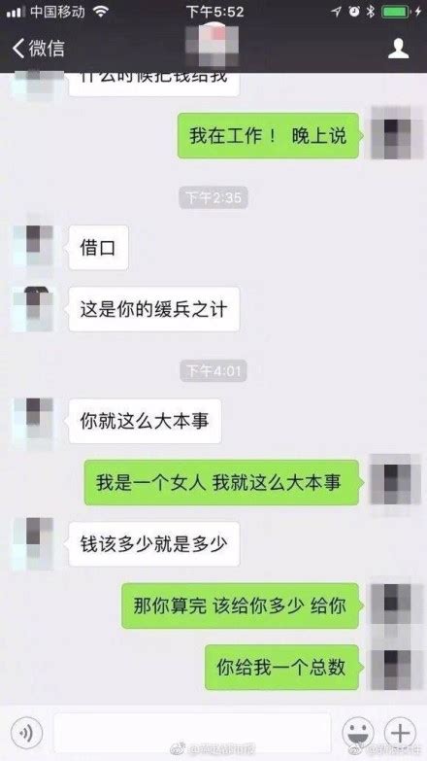Select the 你就这么大本事 message

pyautogui.click(x=145, y=421)
